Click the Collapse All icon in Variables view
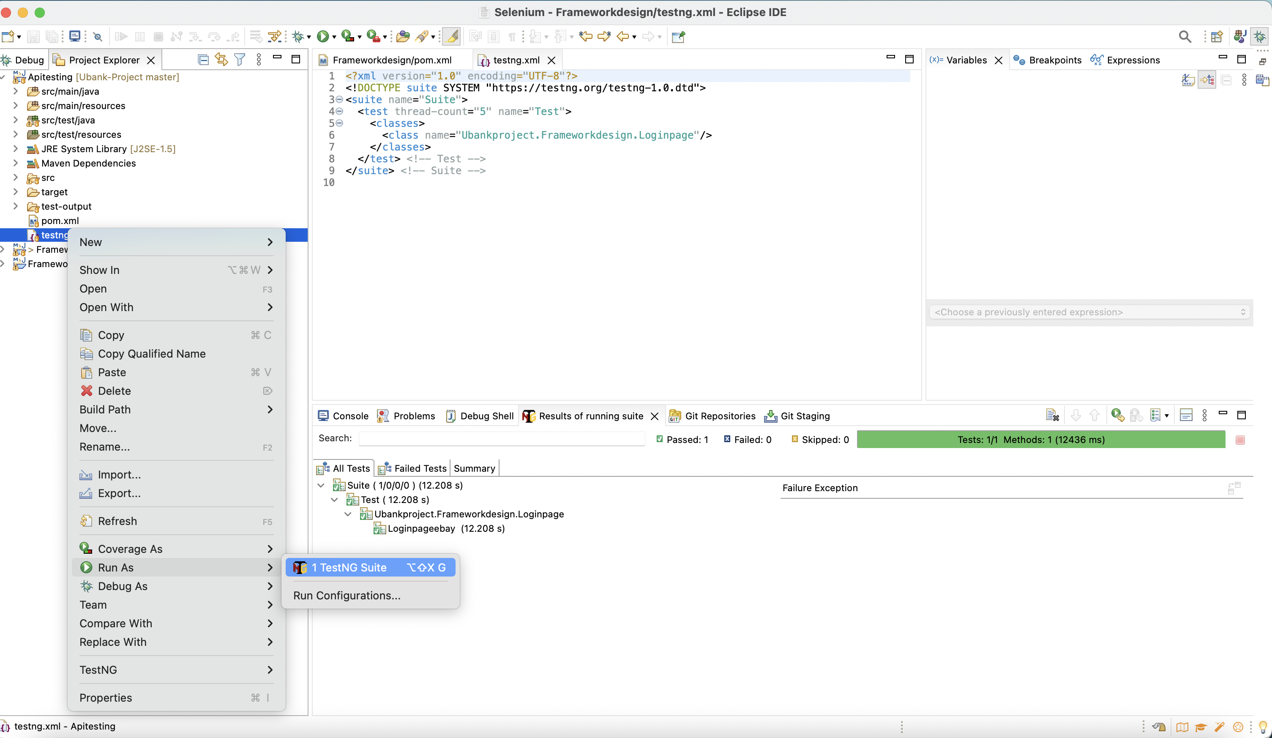 click(1226, 80)
